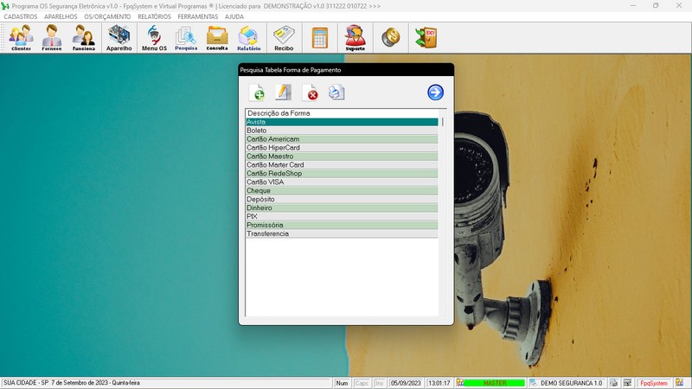Click the Pesquisa search icon
The height and width of the screenshot is (389, 692).
(x=186, y=38)
